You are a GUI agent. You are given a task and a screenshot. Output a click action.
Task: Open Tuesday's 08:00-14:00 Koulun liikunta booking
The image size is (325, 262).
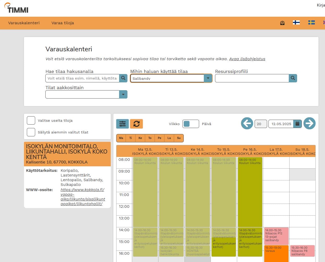[x=171, y=192]
